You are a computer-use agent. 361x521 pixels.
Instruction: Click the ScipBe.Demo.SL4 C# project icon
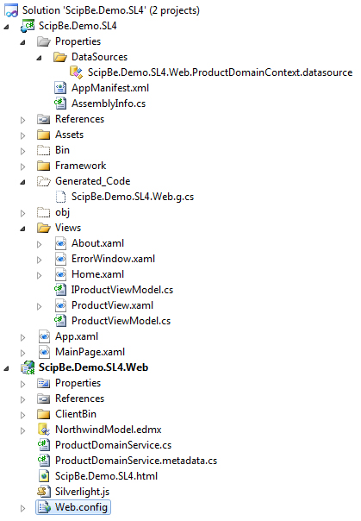[28, 26]
